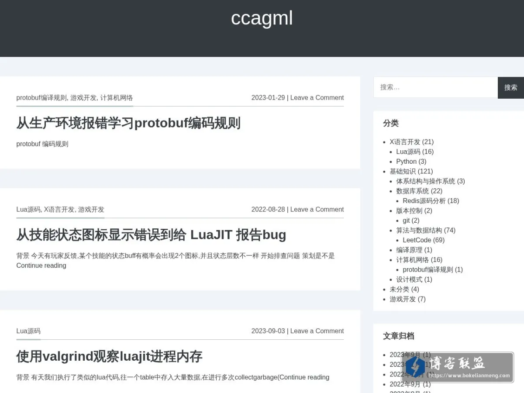
Task: Open sidebar category 版本控制 (2)
Action: (409, 210)
